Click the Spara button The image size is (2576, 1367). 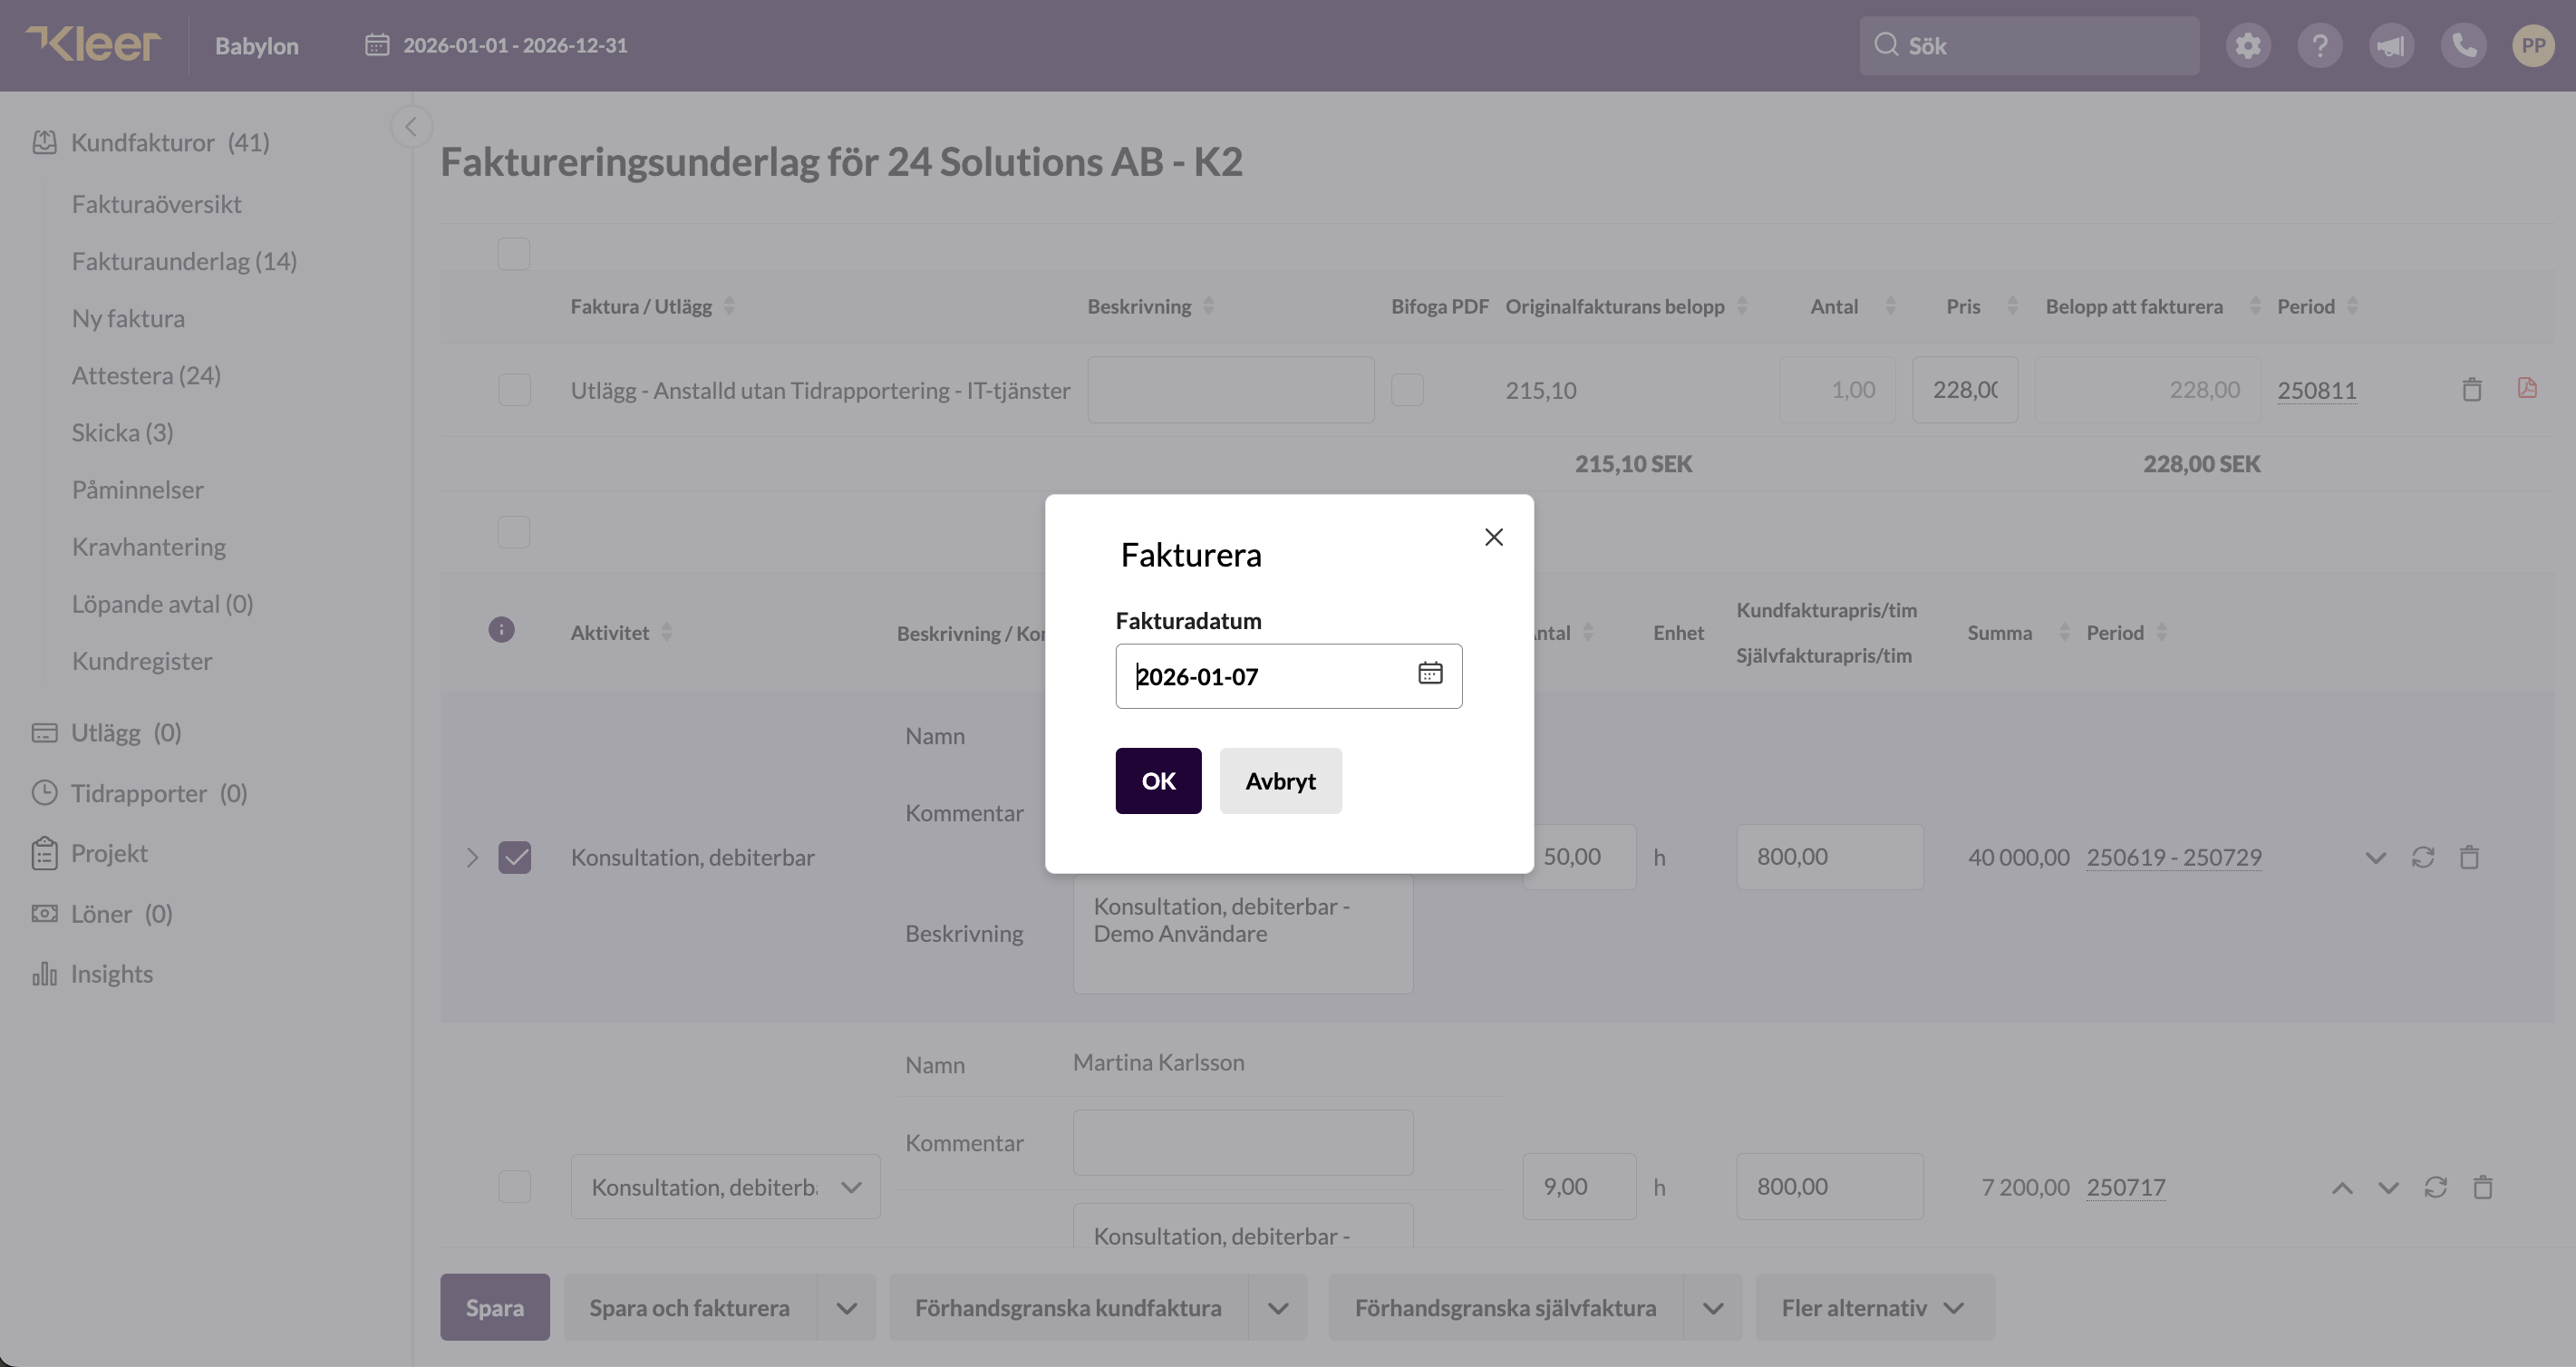point(495,1308)
